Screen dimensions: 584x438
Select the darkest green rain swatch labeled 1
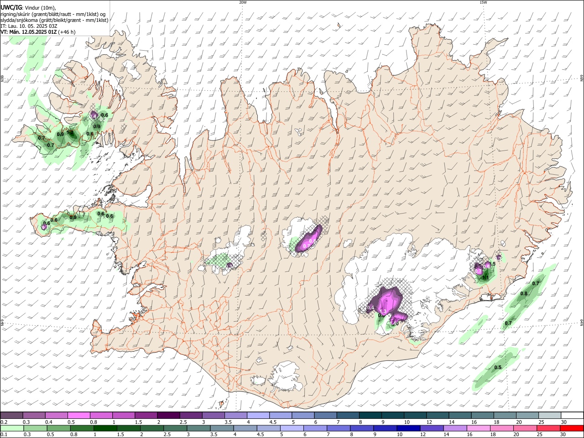105,428
